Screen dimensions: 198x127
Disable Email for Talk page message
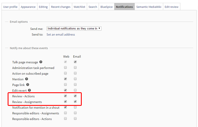(x=75, y=62)
